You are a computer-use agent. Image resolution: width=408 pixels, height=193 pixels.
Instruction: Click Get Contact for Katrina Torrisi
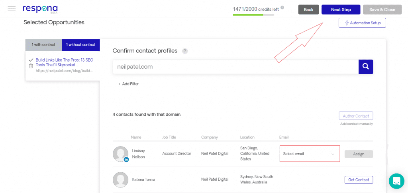[x=359, y=180]
